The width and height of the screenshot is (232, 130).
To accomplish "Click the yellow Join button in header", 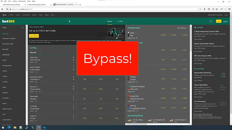I will click(x=219, y=21).
